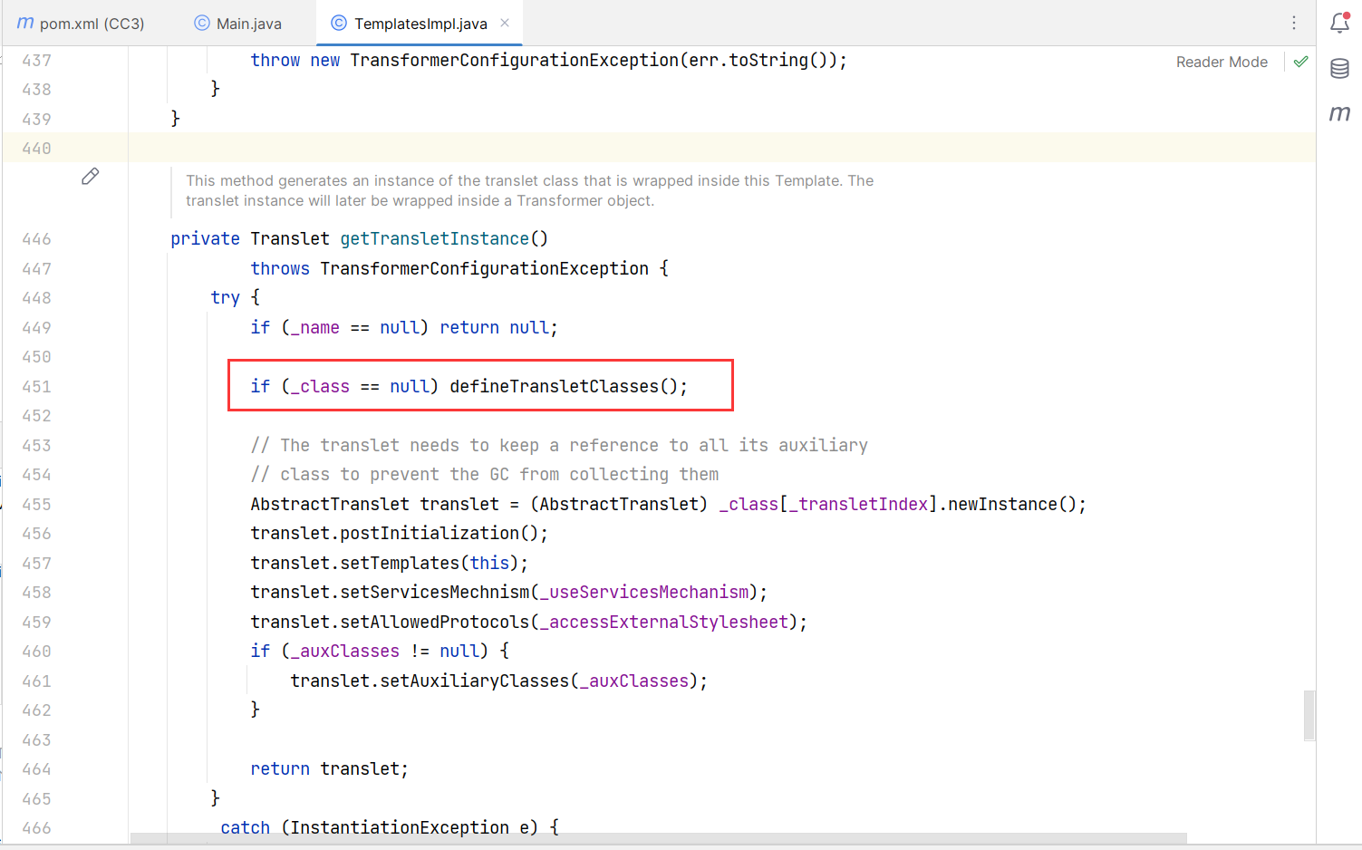Open the Database tool window
Image resolution: width=1362 pixels, height=850 pixels.
coord(1339,69)
